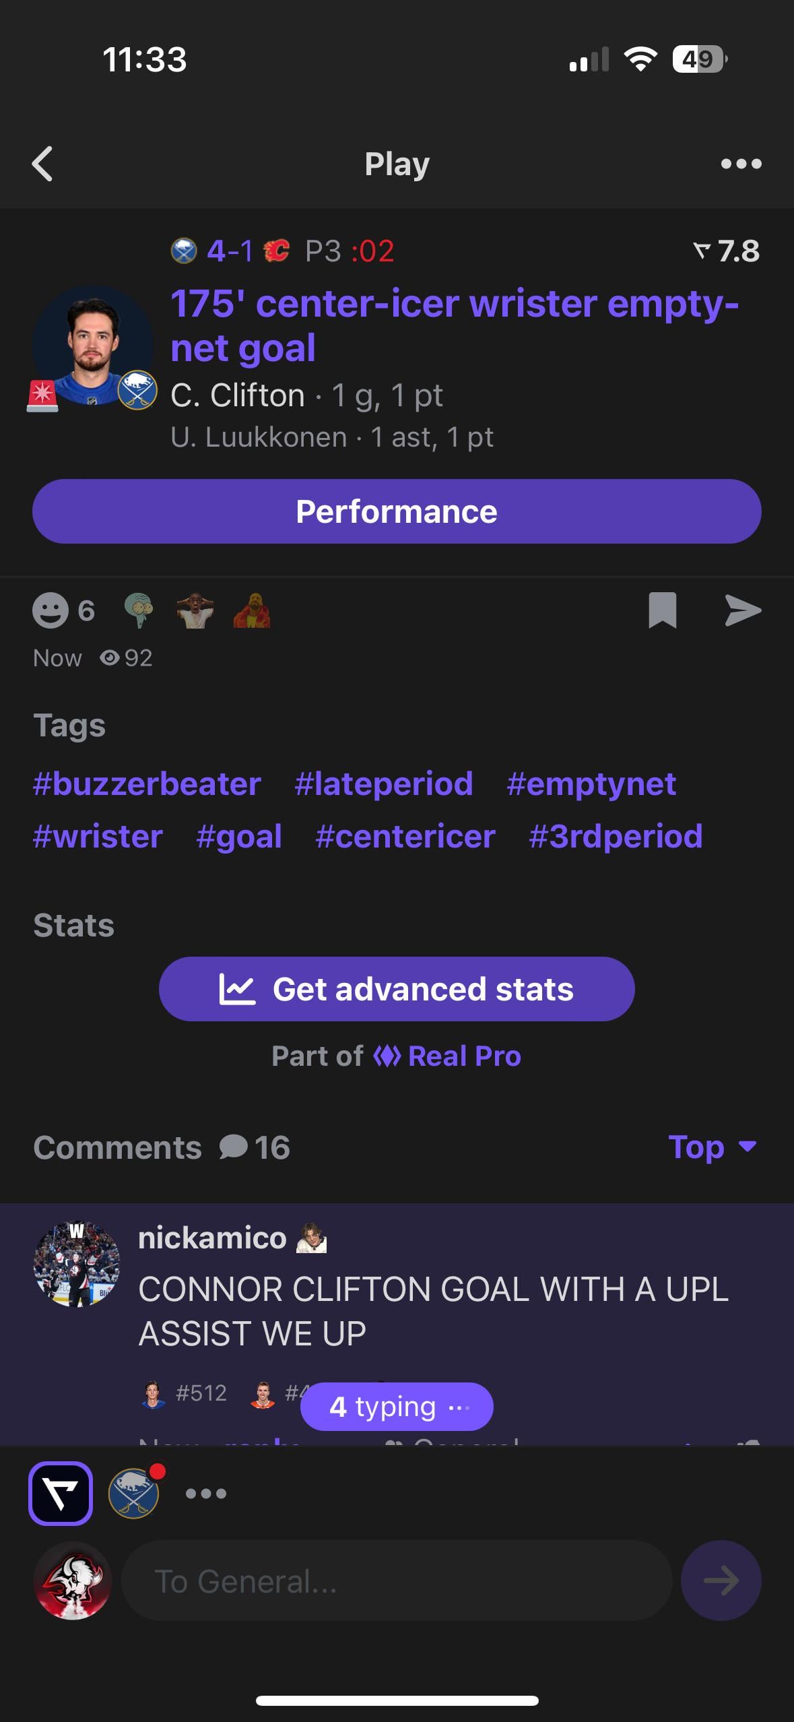This screenshot has height=1722, width=794.
Task: Tap the Real app channel icon
Action: [x=61, y=1493]
